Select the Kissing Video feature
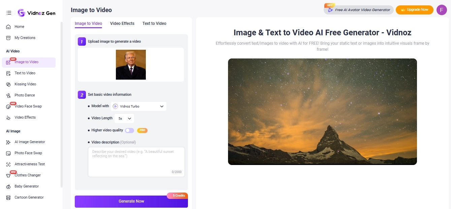The width and height of the screenshot is (451, 209). click(x=25, y=84)
